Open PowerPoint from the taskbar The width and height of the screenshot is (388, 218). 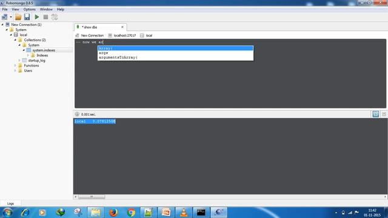pos(166,213)
